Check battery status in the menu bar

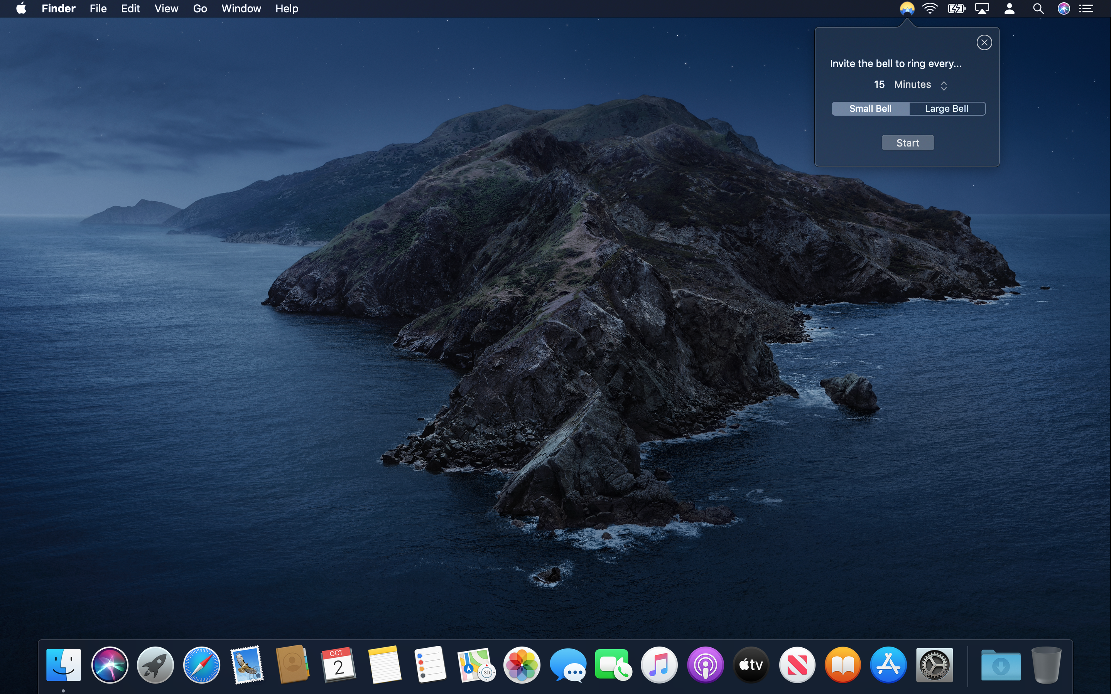tap(956, 8)
